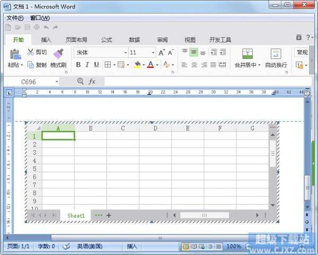Select column D header
Image resolution: width=318 pixels, height=255 pixels.
coord(155,128)
